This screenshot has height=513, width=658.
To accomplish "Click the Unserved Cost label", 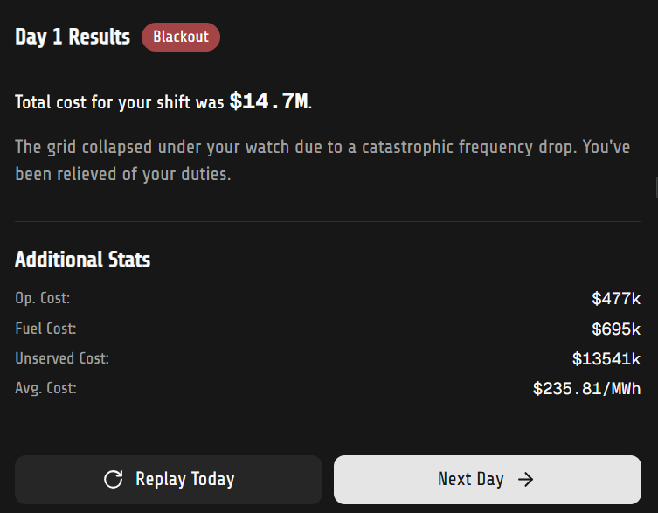I will click(62, 358).
